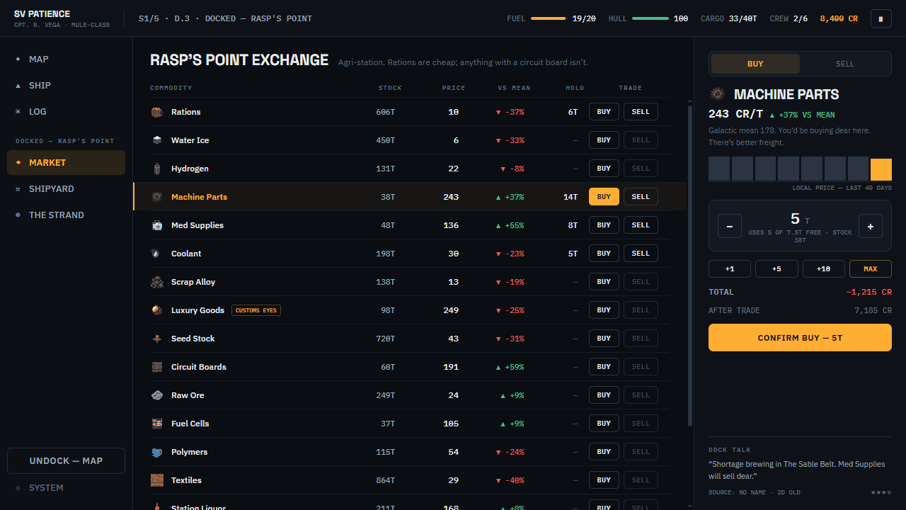906x510 pixels.
Task: Click the Circuit Boards icon
Action: tap(157, 367)
